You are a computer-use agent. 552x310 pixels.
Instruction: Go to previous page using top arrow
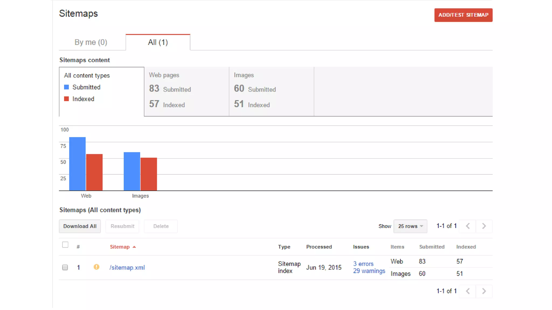click(468, 226)
